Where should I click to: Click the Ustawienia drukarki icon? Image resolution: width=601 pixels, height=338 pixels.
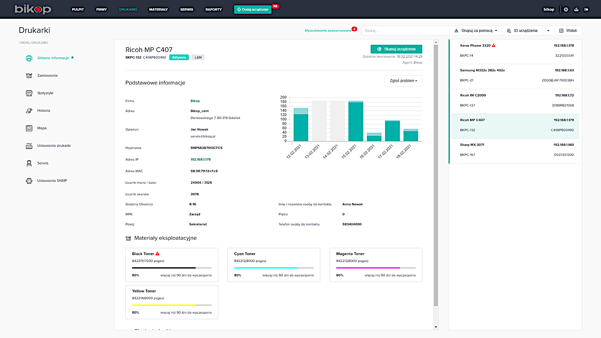(29, 146)
